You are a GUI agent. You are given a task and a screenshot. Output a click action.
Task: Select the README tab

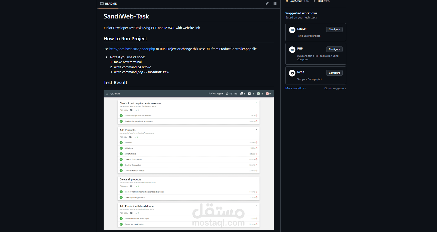click(108, 4)
